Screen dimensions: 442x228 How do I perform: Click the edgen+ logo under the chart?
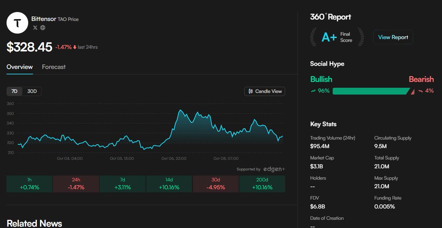click(274, 169)
